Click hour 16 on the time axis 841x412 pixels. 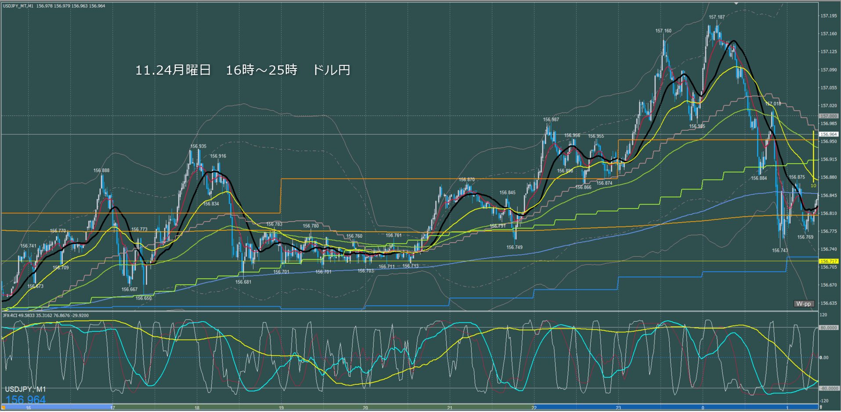click(28, 408)
